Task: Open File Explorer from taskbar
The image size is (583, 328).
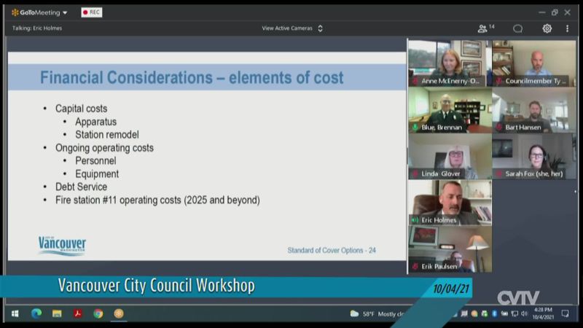Action: point(57,313)
